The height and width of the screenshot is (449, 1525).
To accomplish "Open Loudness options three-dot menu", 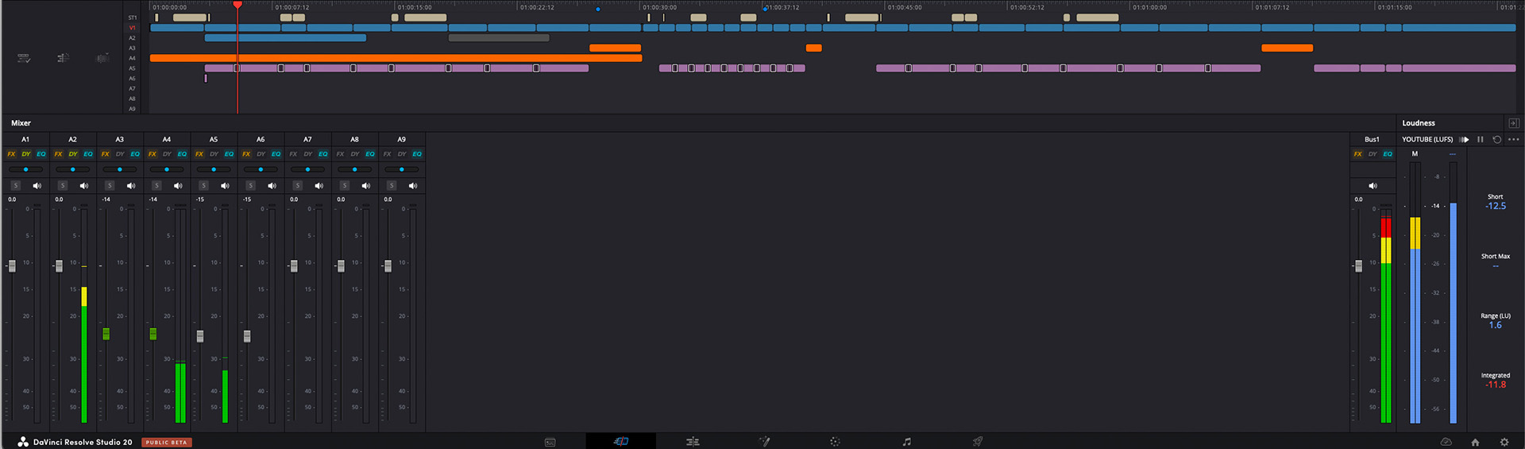I will pos(1513,139).
